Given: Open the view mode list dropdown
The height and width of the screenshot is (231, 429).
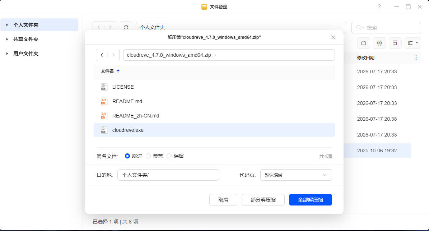Looking at the screenshot, I should click(412, 43).
